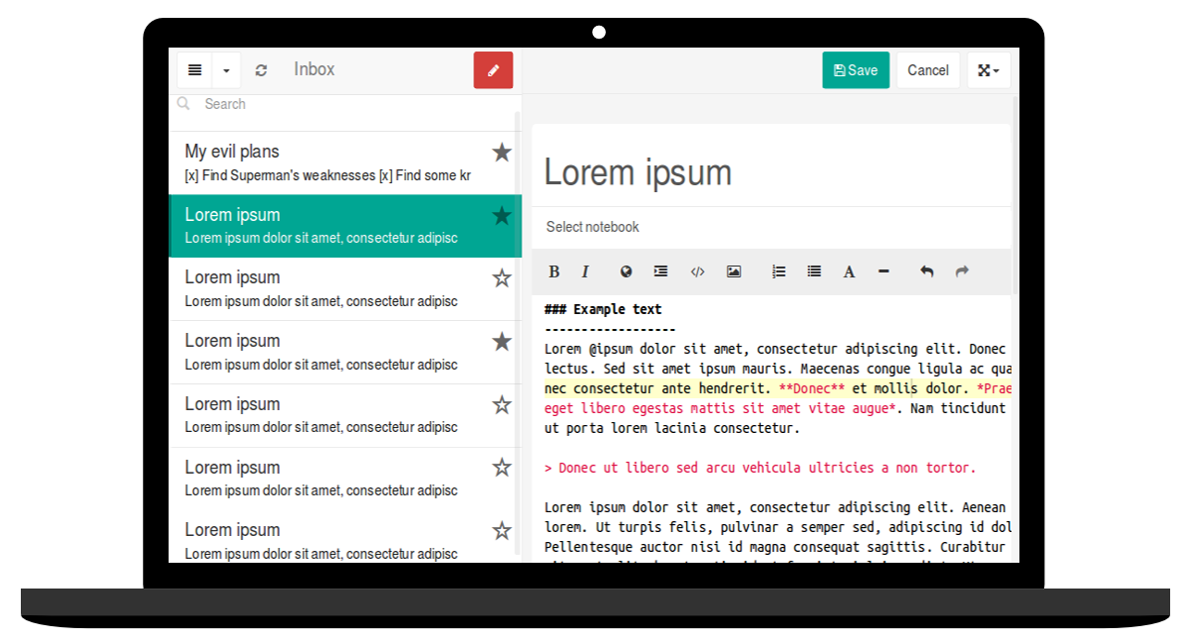1190x644 pixels.
Task: Toggle bold formatting in the editor toolbar
Action: point(554,270)
